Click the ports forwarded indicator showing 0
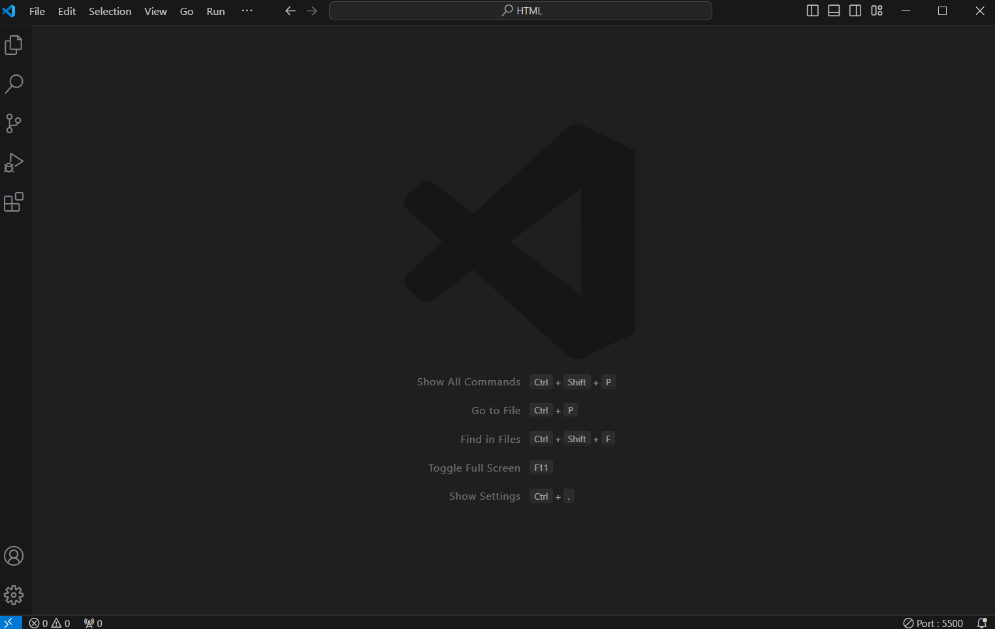Screen dimensions: 995x629 [93, 623]
